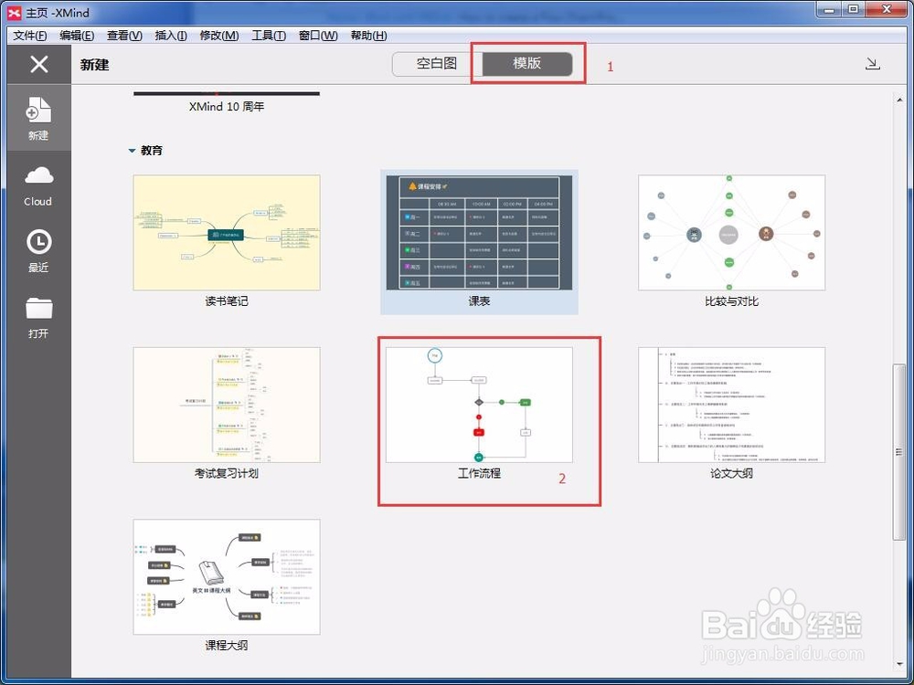
Task: Select the 论文大纲 template thumbnail
Action: (731, 405)
